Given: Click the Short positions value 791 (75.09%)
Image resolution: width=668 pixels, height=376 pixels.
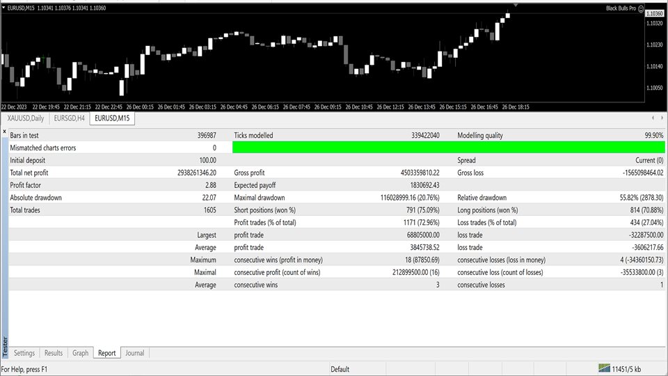Looking at the screenshot, I should pyautogui.click(x=422, y=210).
